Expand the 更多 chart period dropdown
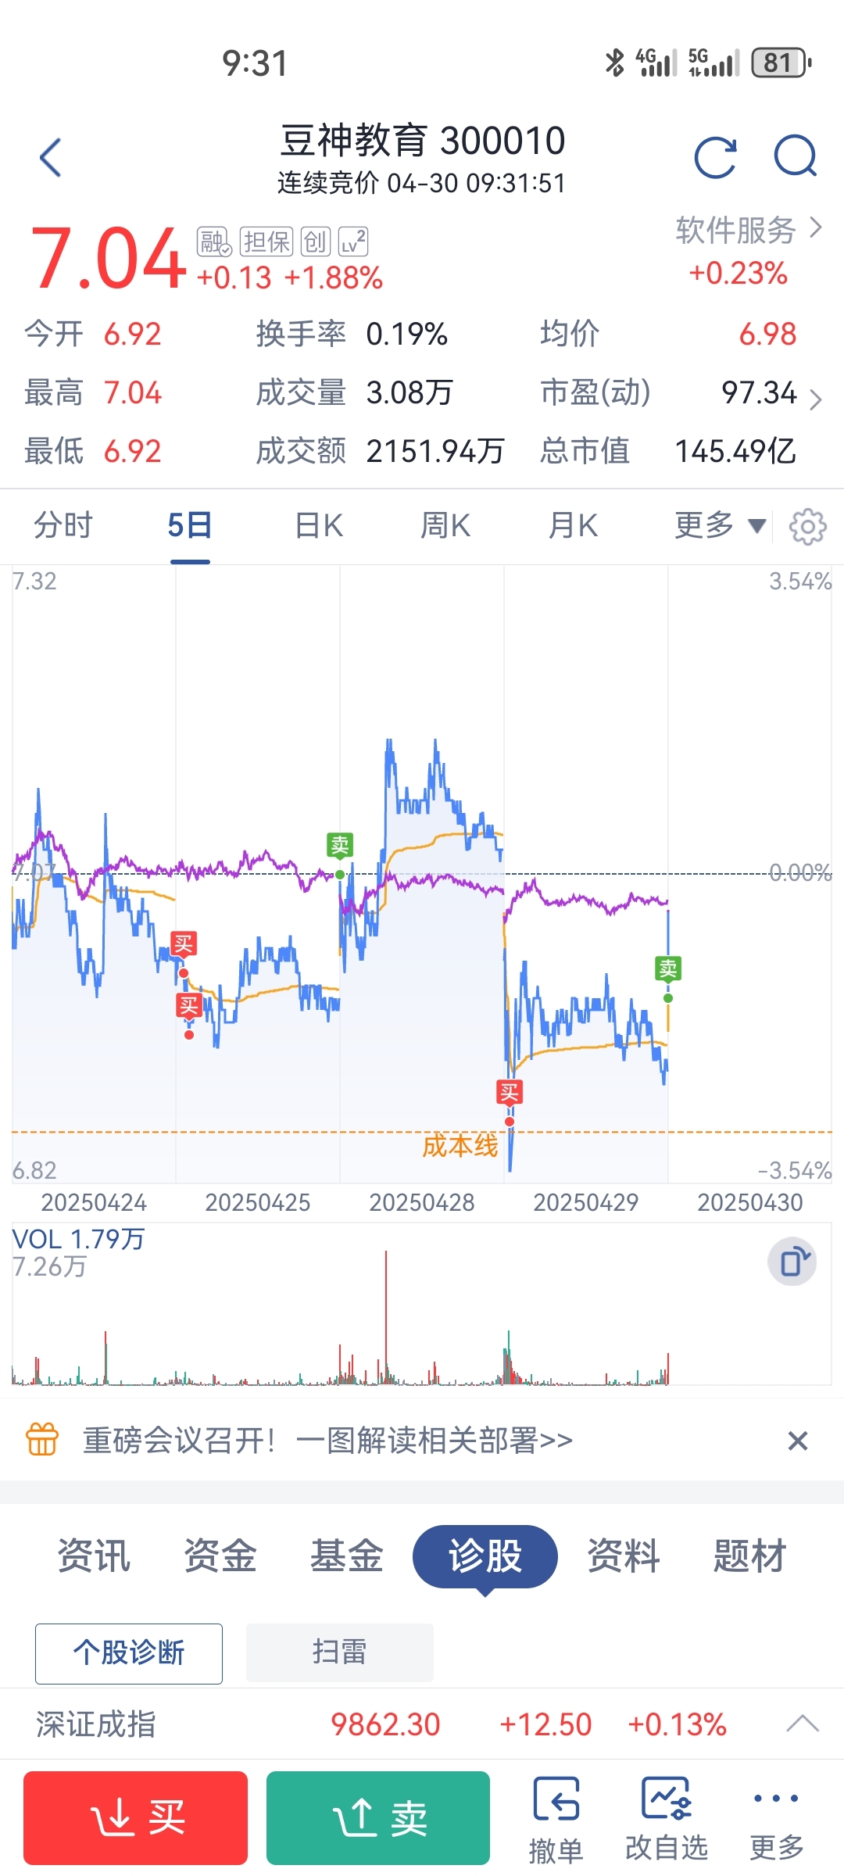This screenshot has height=1876, width=844. coord(720,525)
